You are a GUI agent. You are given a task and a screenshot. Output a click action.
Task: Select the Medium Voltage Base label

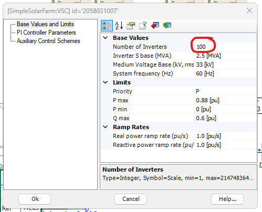tap(153, 65)
